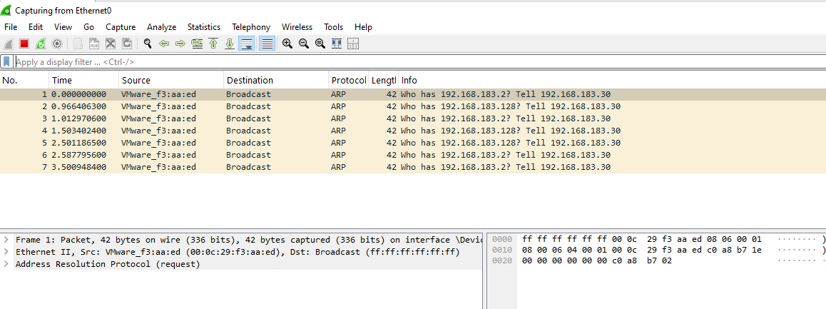
Task: Select packet at time 2.587795600
Action: (x=413, y=155)
